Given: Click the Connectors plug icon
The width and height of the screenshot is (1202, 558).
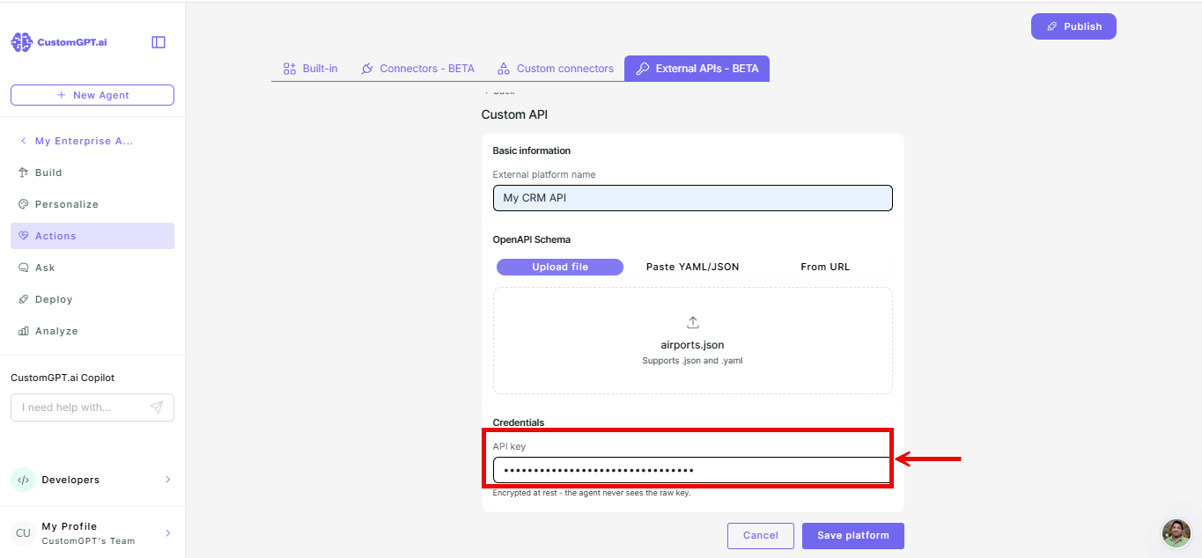Looking at the screenshot, I should click(x=367, y=69).
